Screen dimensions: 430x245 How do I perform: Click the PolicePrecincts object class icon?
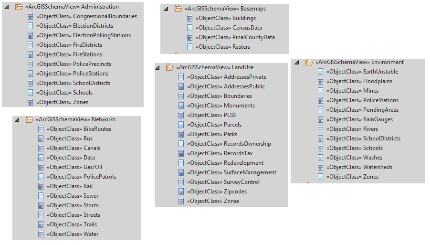pos(31,64)
